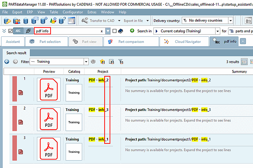The width and height of the screenshot is (253, 168).
Task: Click the funnel with disk save filter icon
Action: tap(121, 61)
